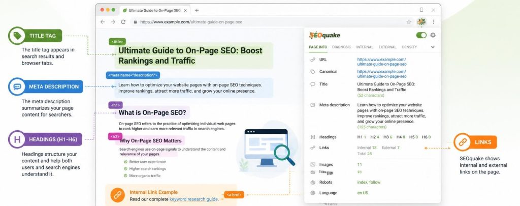Click the "Why On-Page SEO Matters" heading

click(x=150, y=141)
